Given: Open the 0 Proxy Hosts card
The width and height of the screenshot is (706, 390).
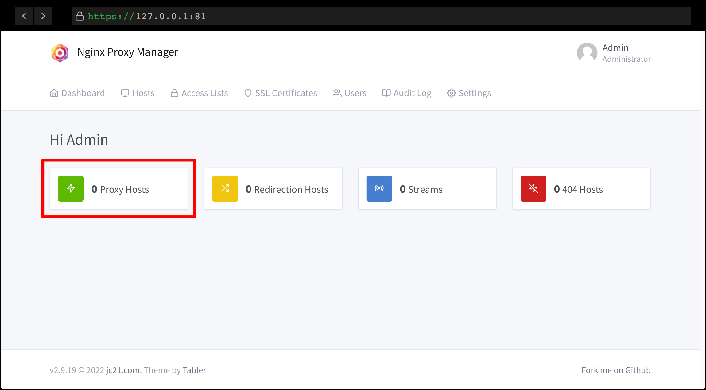Looking at the screenshot, I should tap(119, 189).
